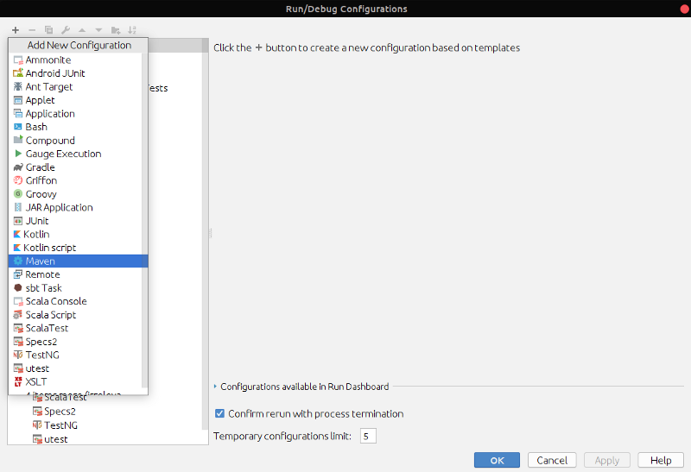Click the OK button
This screenshot has width=691, height=472.
tap(497, 460)
